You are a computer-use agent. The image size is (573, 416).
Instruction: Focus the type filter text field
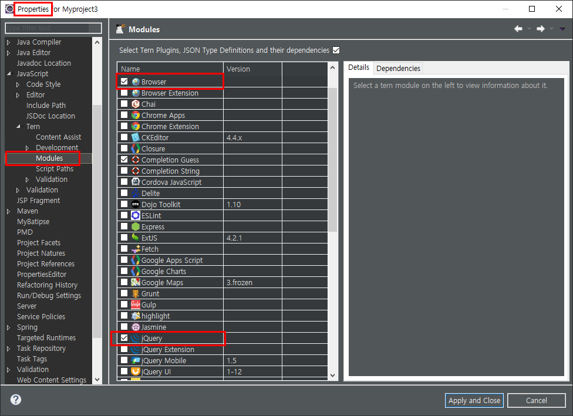click(53, 28)
